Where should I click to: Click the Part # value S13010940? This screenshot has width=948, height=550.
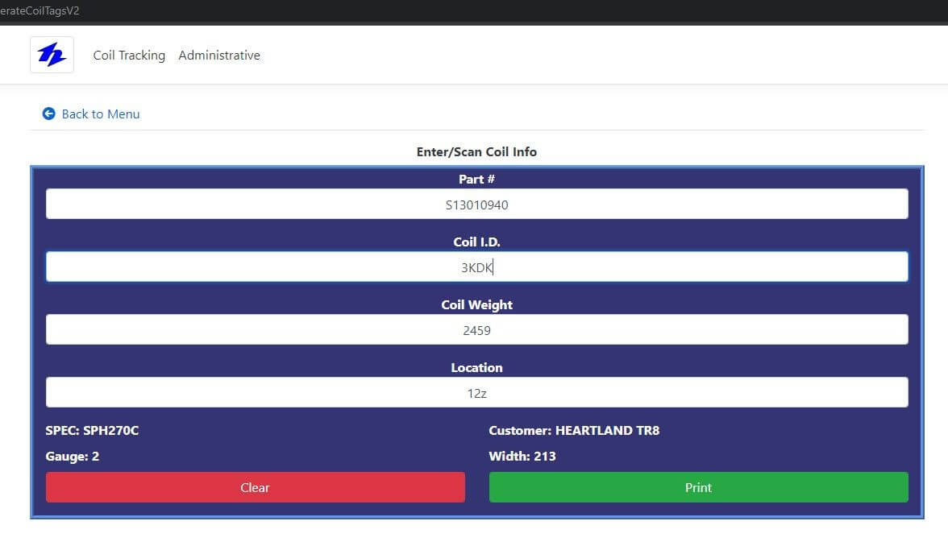pos(476,205)
